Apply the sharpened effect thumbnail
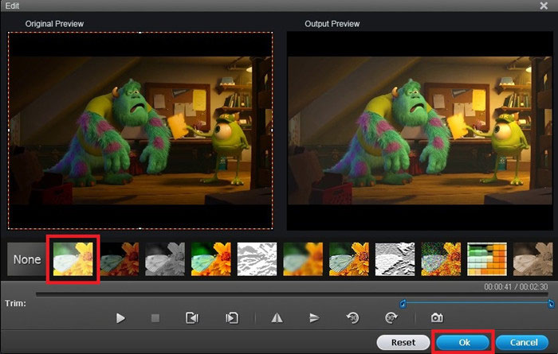Image resolution: width=558 pixels, height=354 pixels. tap(349, 259)
